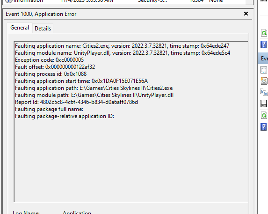
Task: Collapse the Eve... section header in Actions pane
Action: pos(263,59)
